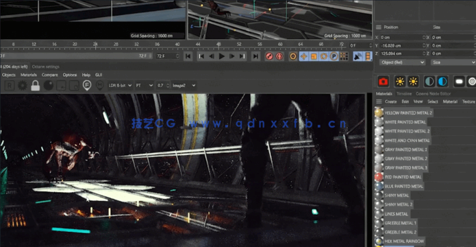Play the animation forwards
Screen dimensions: 476x247
click(222, 56)
